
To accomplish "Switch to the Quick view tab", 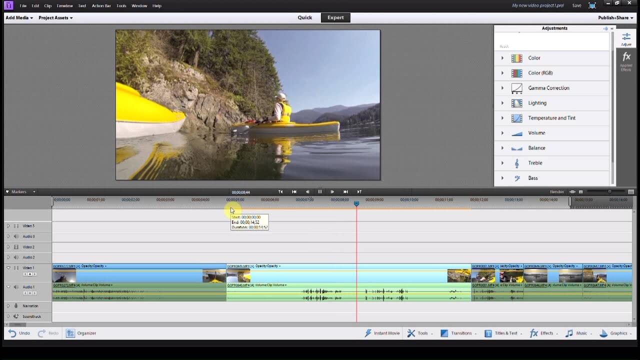I will (305, 17).
